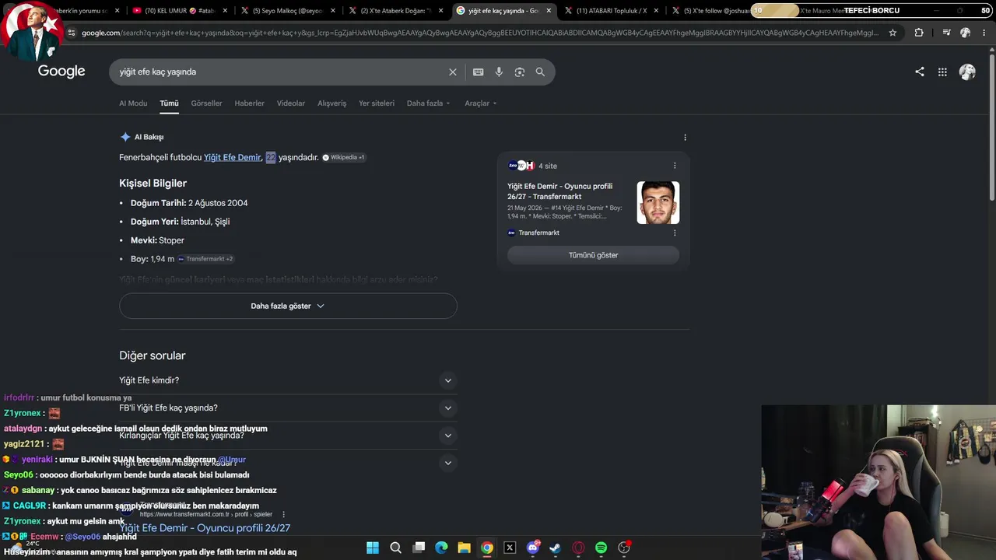
Task: Start voice search with the microphone icon
Action: 499,72
